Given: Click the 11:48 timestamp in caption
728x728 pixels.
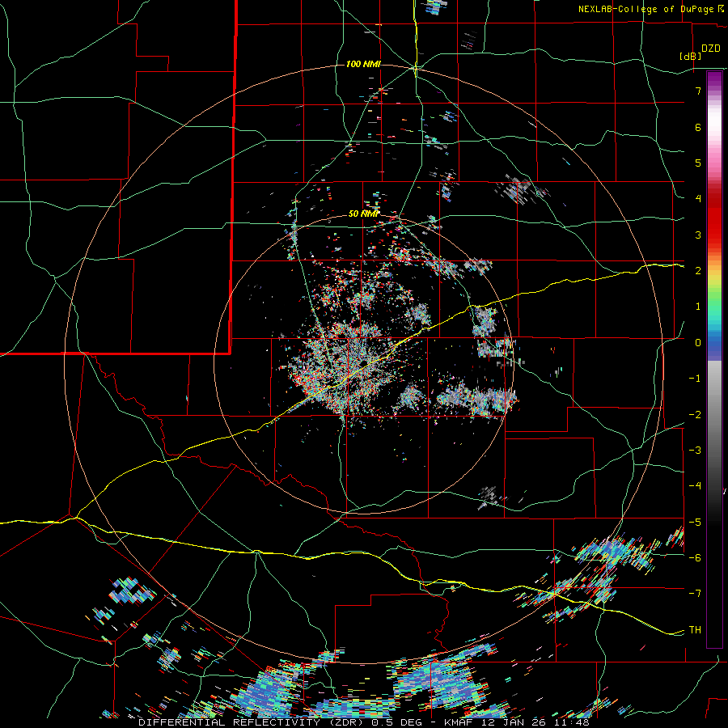Looking at the screenshot, I should 572,722.
